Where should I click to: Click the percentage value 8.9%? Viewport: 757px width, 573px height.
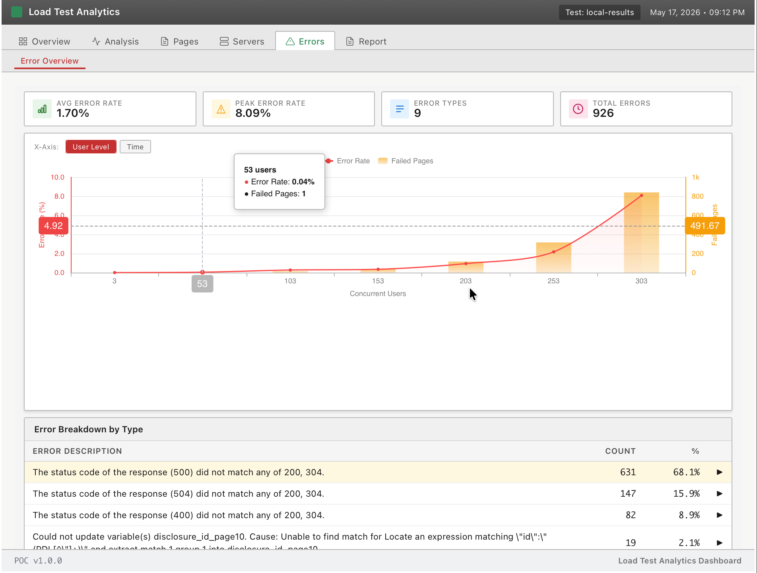pos(689,515)
